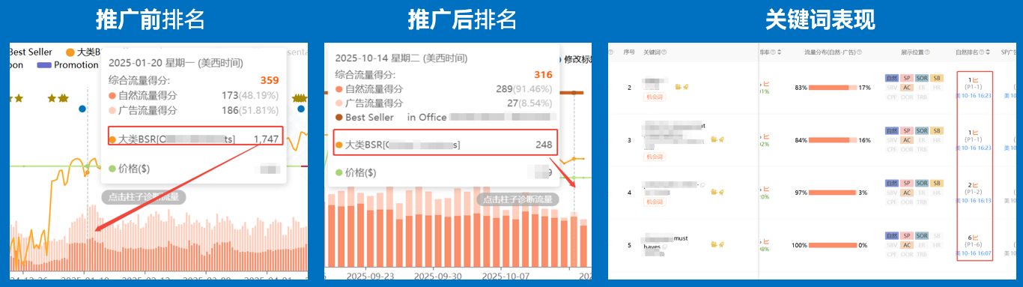
Task: Click the search icon beside keyword row 4
Action: pos(703,184)
